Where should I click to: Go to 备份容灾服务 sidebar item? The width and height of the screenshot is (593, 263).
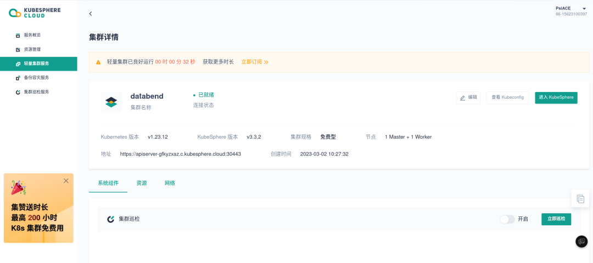36,78
